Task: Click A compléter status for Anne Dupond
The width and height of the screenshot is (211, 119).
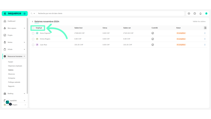Action: (x=181, y=33)
